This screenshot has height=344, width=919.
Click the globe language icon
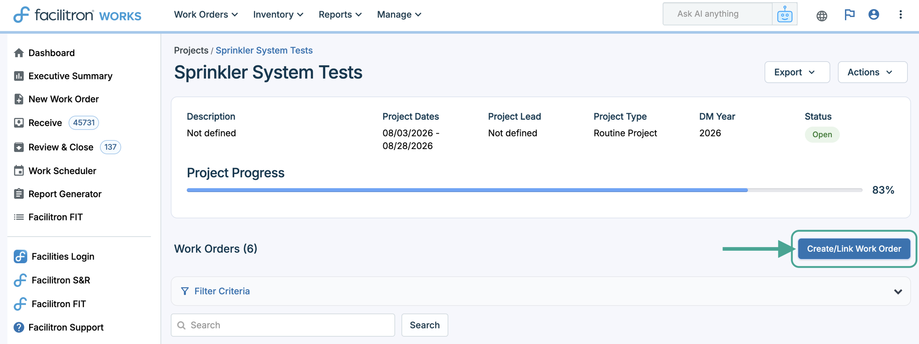[821, 15]
